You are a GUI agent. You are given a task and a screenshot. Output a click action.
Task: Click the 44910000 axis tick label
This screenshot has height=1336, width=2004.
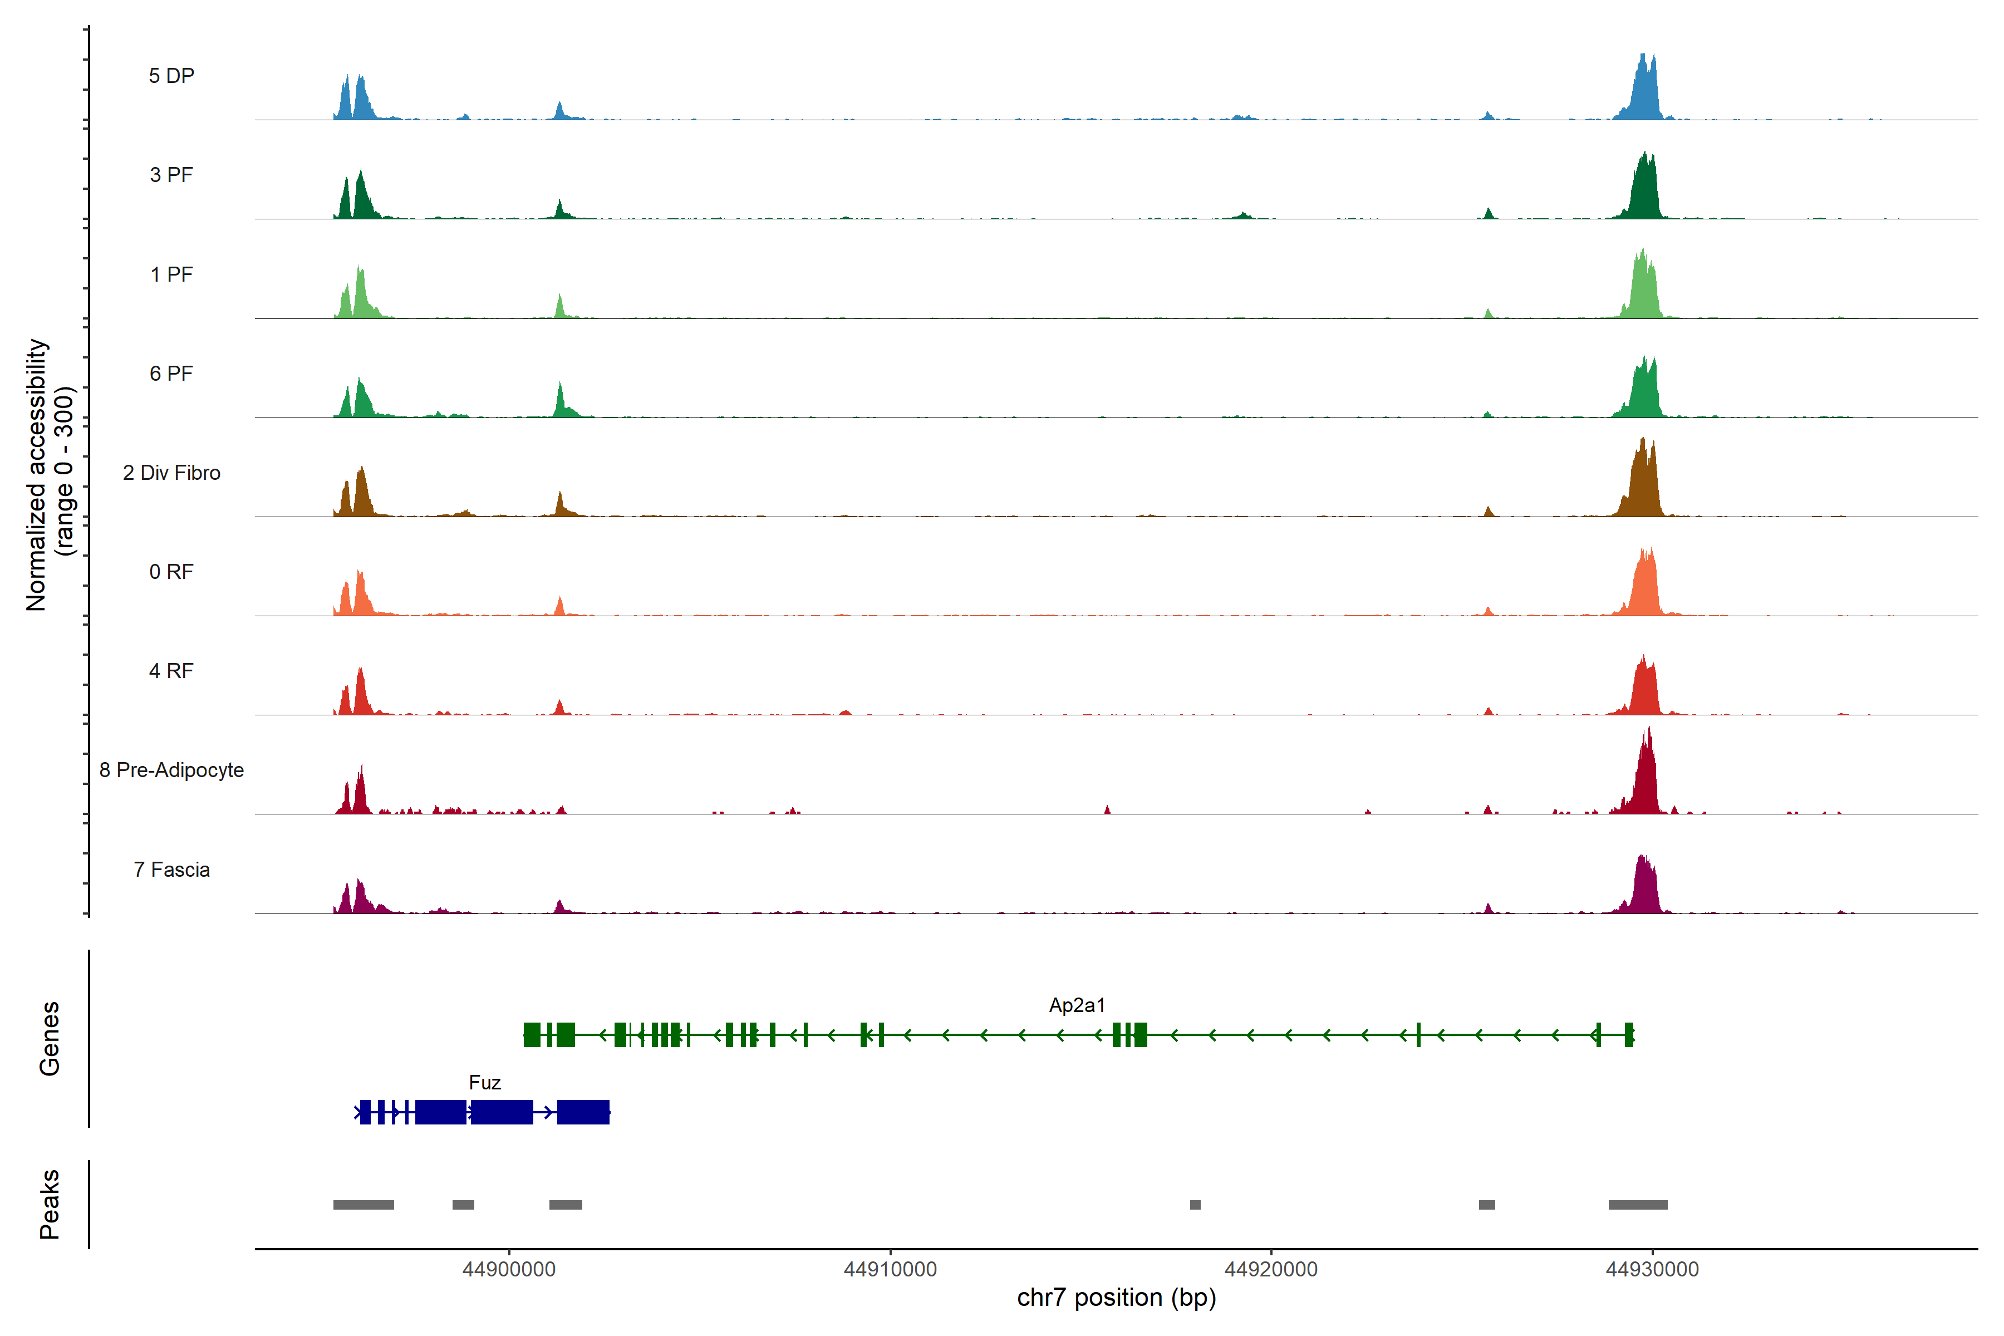[890, 1269]
